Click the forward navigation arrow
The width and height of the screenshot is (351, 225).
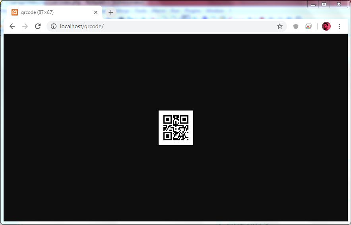point(25,26)
